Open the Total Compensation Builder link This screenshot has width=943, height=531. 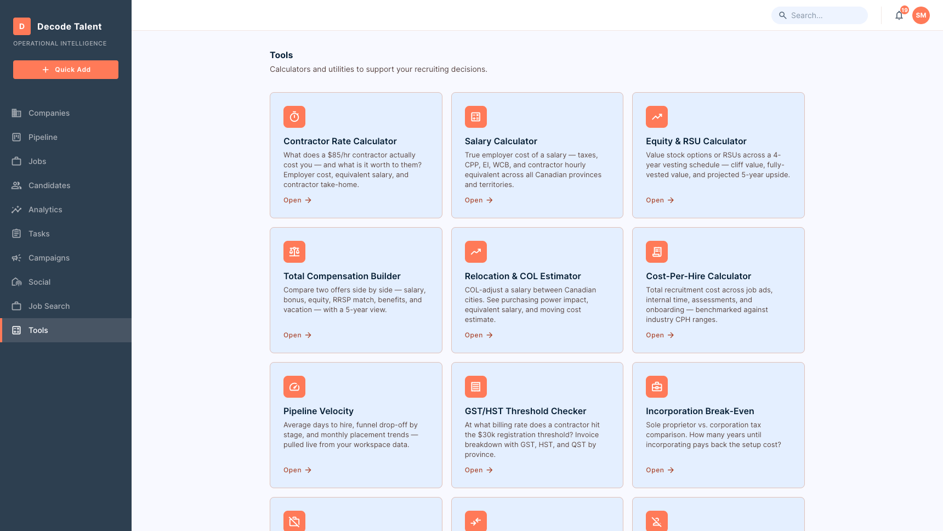coord(298,335)
